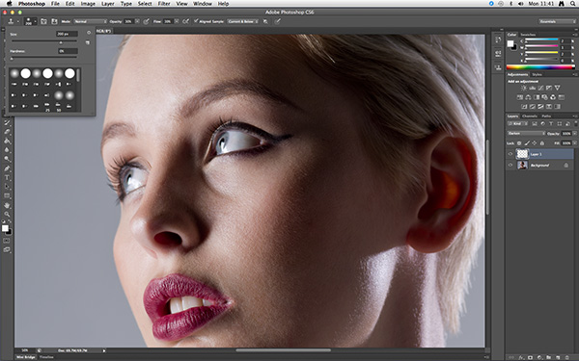Click ignore adjustment layers icon
Image resolution: width=579 pixels, height=361 pixels.
pyautogui.click(x=265, y=21)
